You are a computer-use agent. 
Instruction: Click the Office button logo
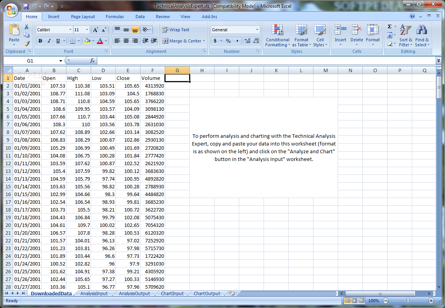[11, 10]
